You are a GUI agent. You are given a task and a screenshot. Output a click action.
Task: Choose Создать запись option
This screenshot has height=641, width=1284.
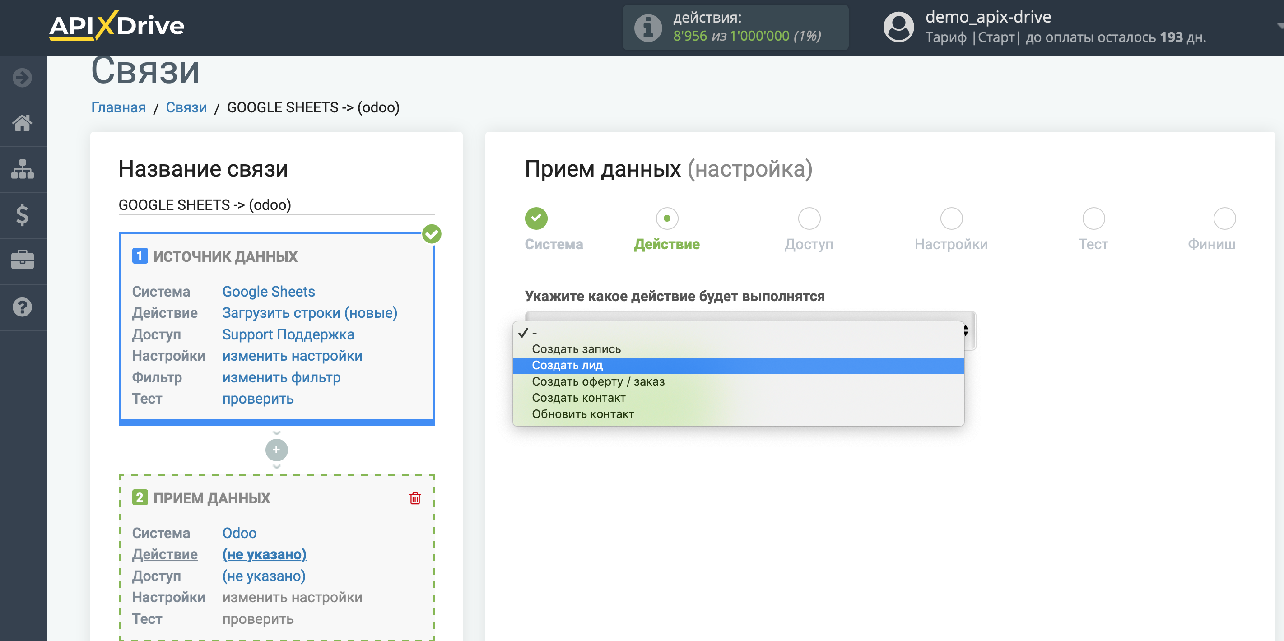(x=738, y=349)
